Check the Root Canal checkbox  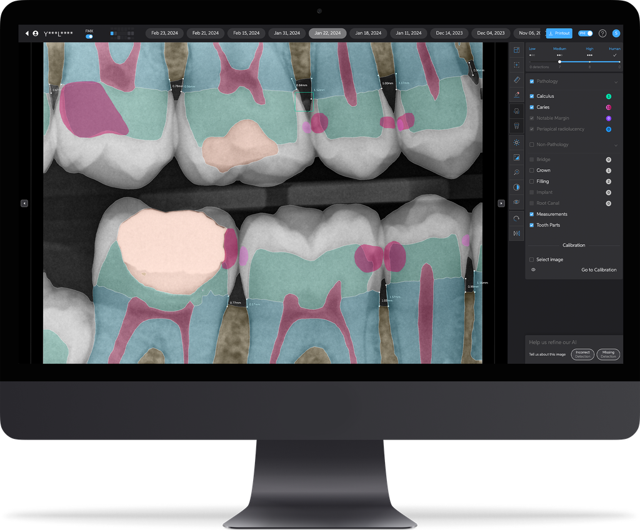pos(531,203)
